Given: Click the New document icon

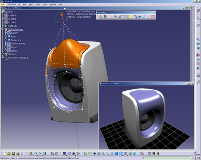Looking at the screenshot, I should click(4, 154).
